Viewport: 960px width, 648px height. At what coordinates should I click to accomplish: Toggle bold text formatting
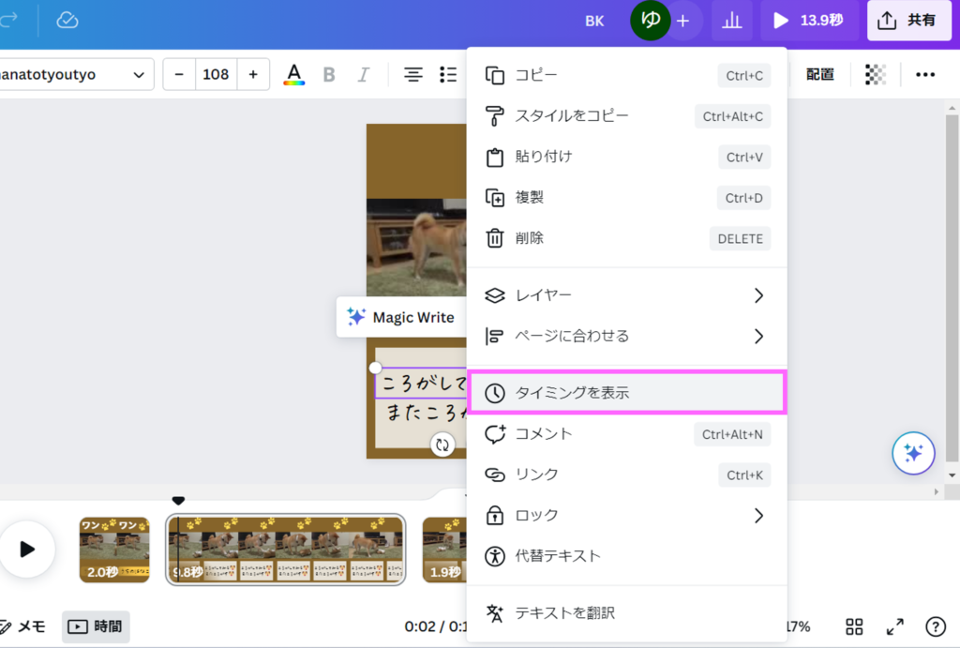pyautogui.click(x=329, y=74)
